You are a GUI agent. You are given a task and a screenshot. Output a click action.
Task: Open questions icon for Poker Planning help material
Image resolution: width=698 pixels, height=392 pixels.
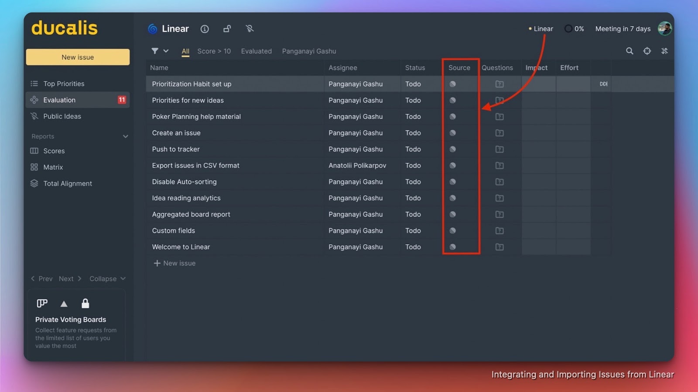tap(500, 117)
